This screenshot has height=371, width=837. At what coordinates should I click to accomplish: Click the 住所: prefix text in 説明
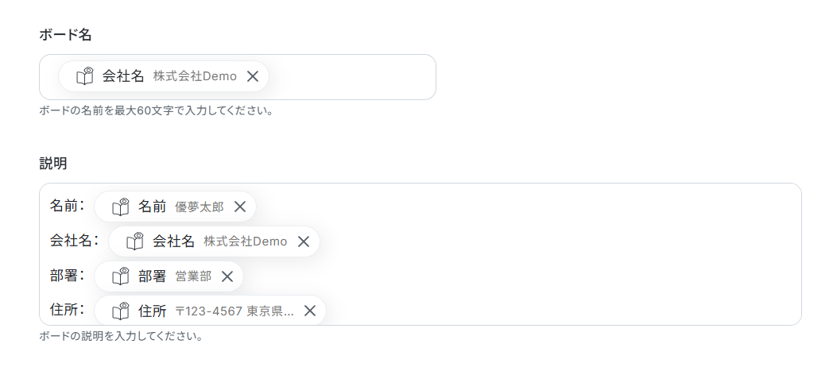tap(68, 310)
